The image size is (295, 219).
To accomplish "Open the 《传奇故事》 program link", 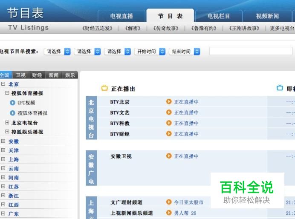I will [x=166, y=29].
